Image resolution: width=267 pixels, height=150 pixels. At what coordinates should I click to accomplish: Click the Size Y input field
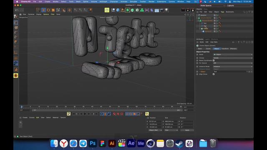coord(171,124)
